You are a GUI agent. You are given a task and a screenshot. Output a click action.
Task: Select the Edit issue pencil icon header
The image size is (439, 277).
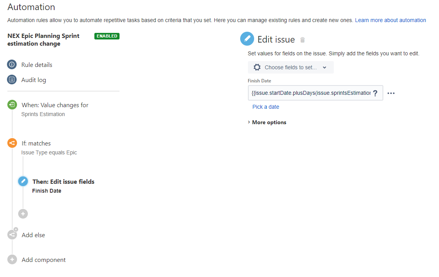(247, 39)
